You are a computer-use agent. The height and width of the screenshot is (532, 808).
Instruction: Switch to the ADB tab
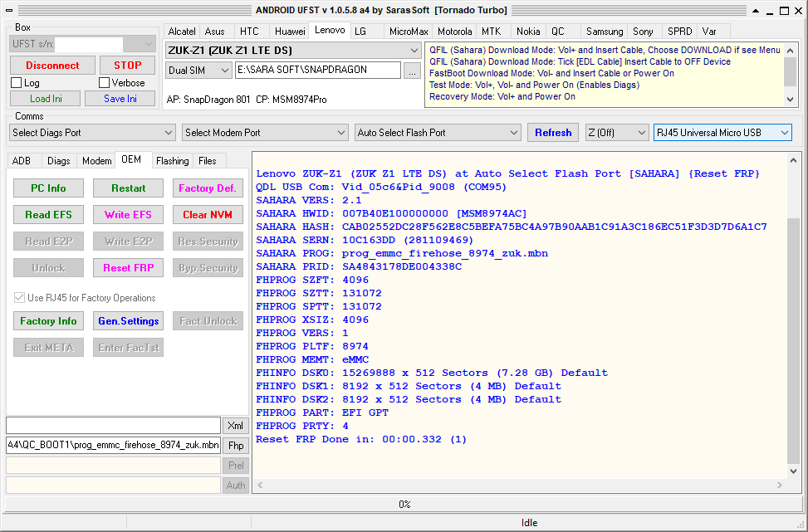click(x=21, y=161)
